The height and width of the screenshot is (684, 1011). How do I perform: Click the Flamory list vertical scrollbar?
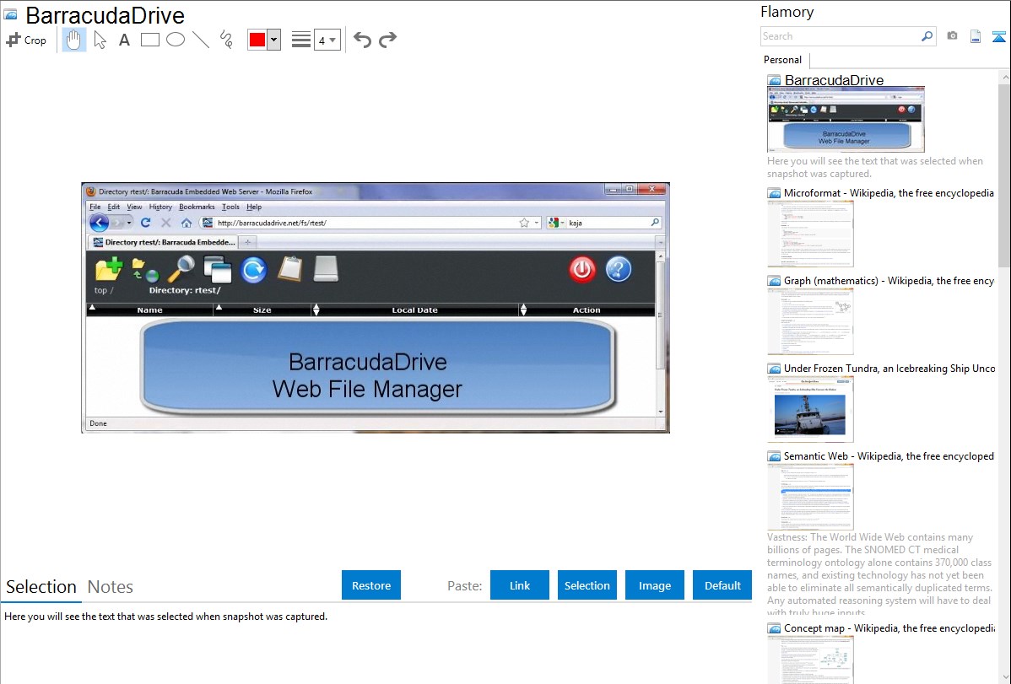tap(1004, 175)
